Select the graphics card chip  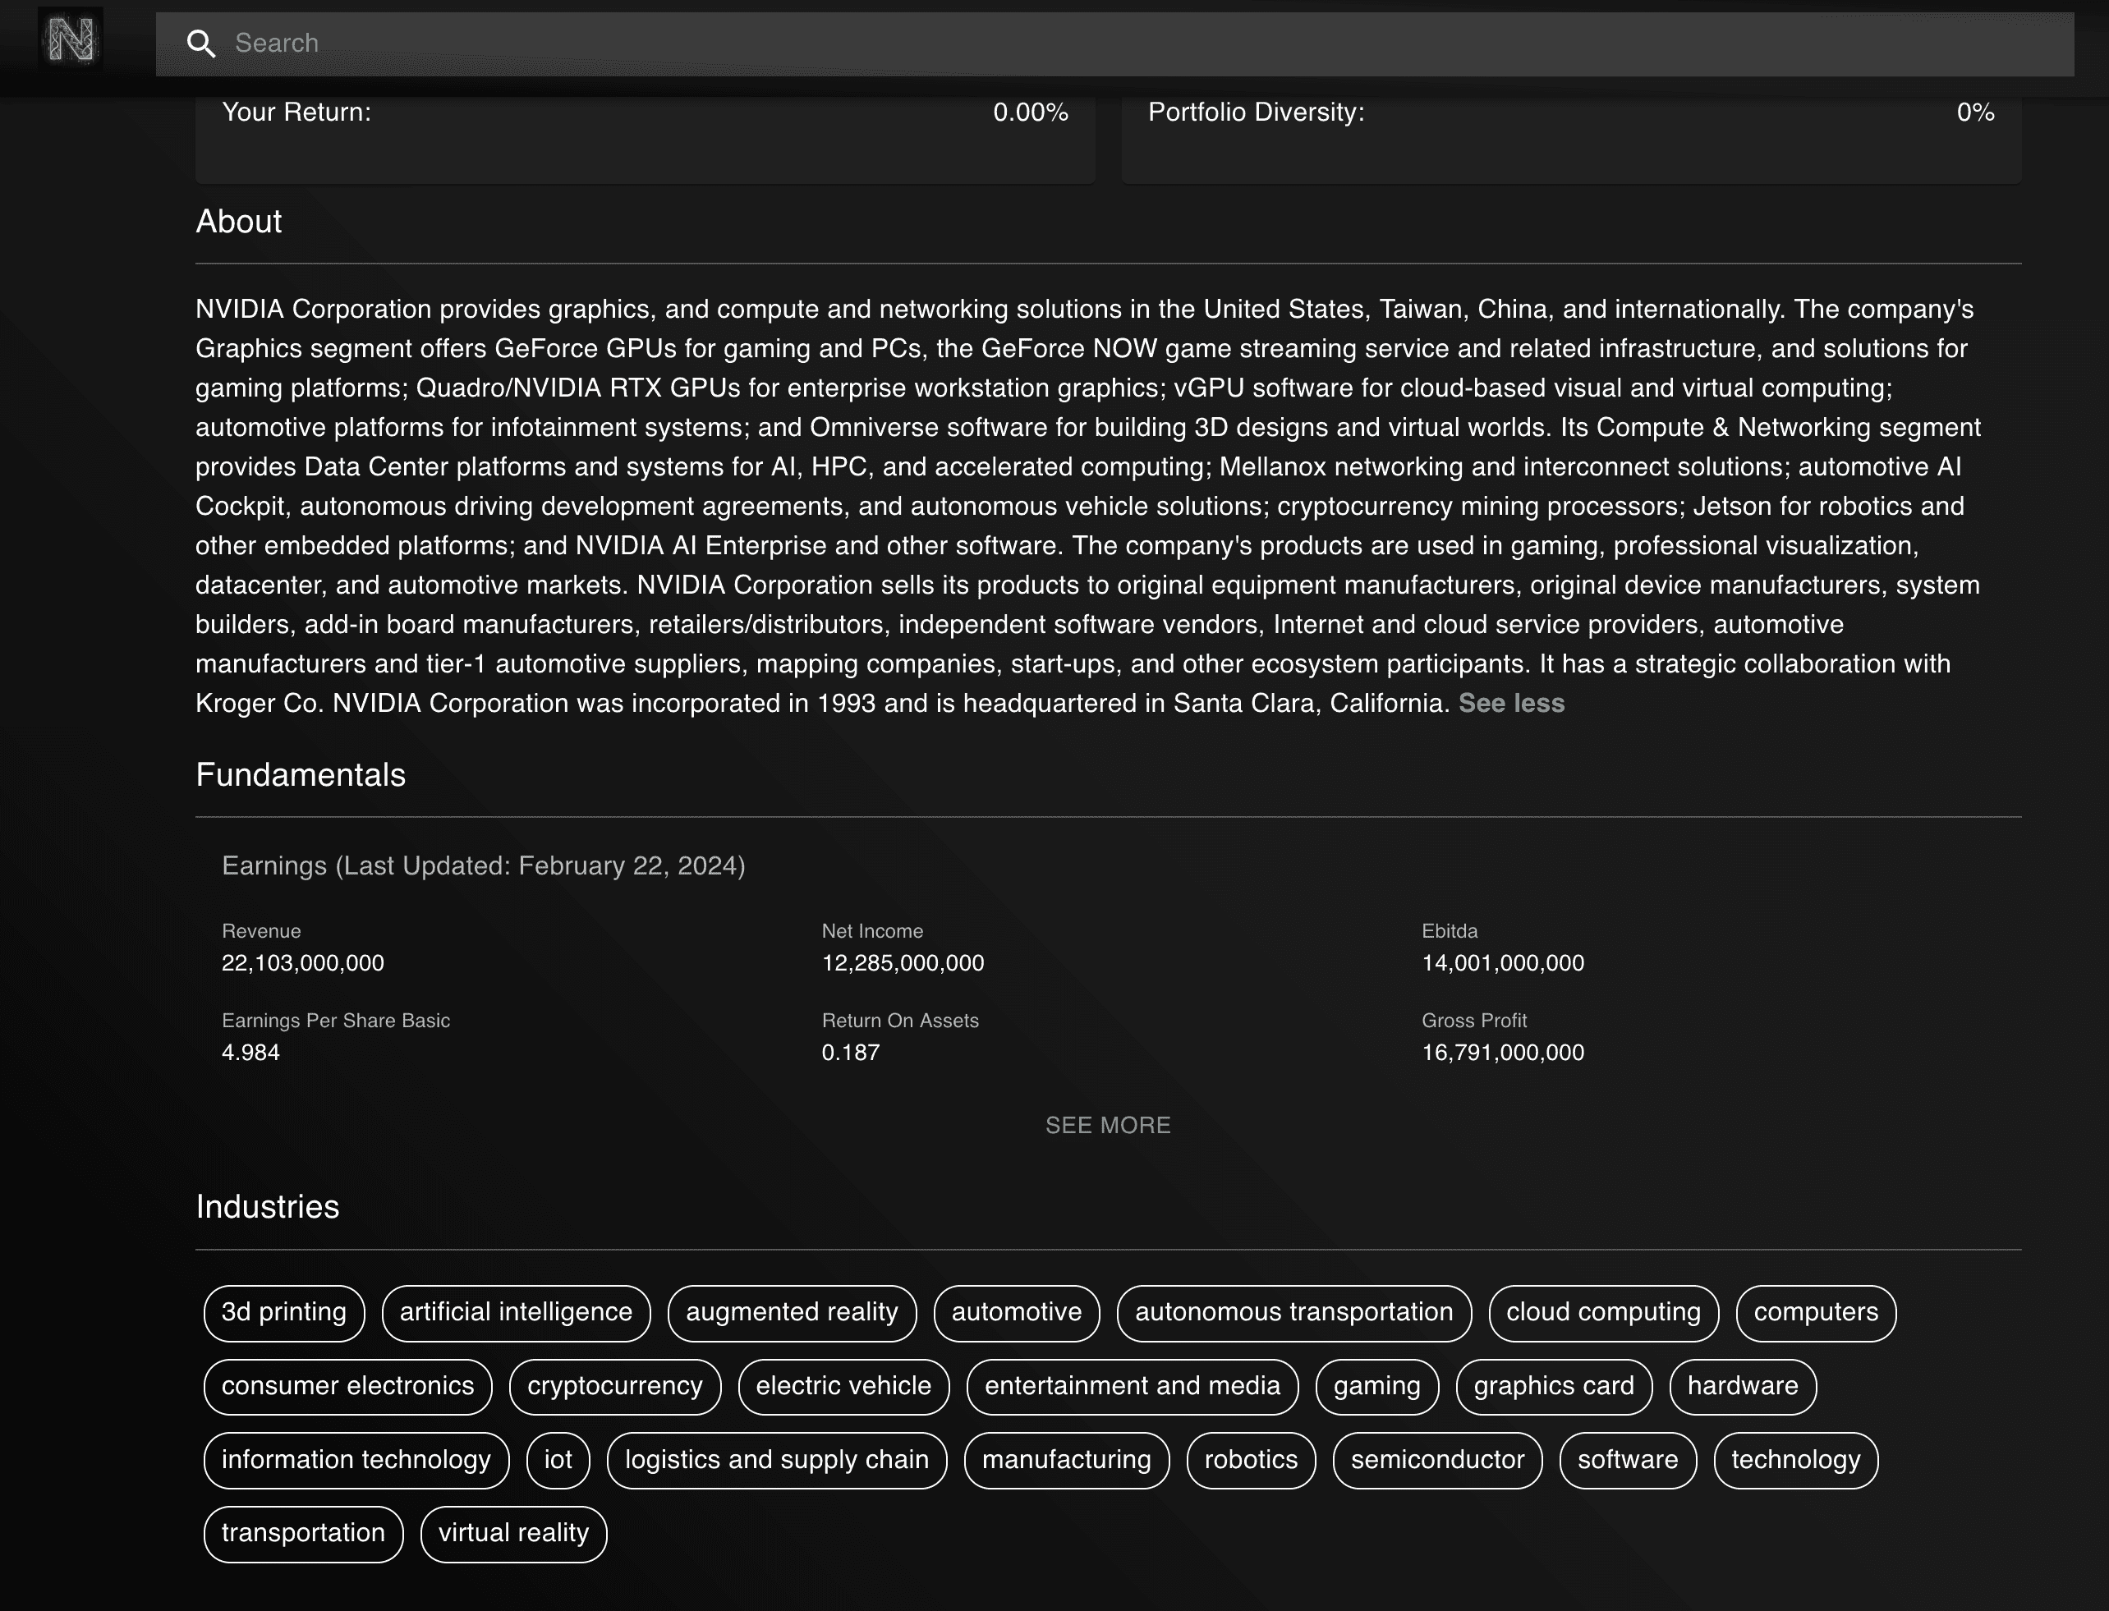[x=1553, y=1386]
